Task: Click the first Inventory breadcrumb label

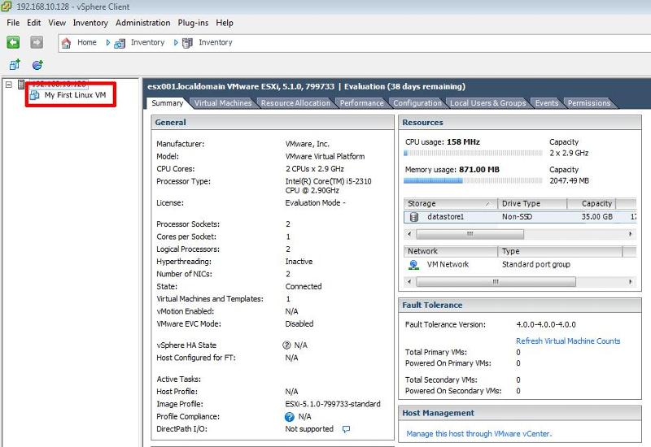Action: tap(147, 42)
